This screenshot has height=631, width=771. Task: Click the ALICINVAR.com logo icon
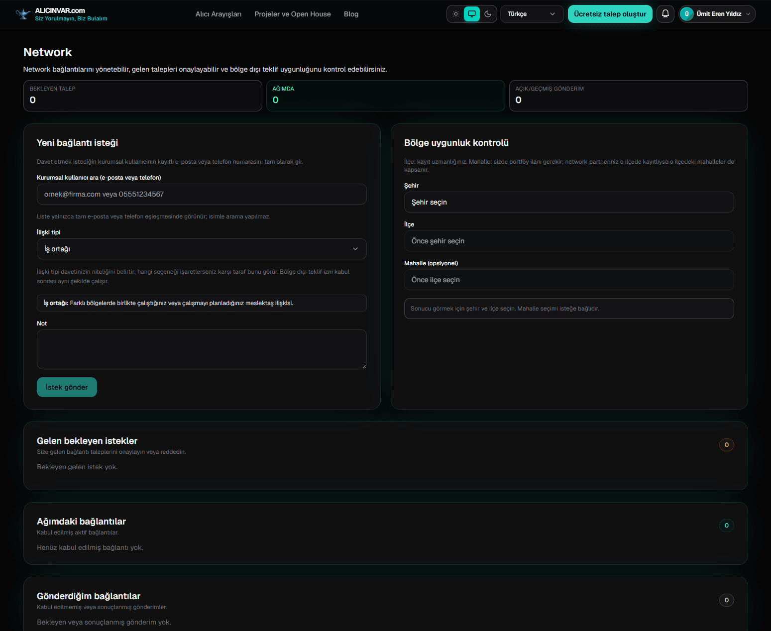click(x=23, y=14)
